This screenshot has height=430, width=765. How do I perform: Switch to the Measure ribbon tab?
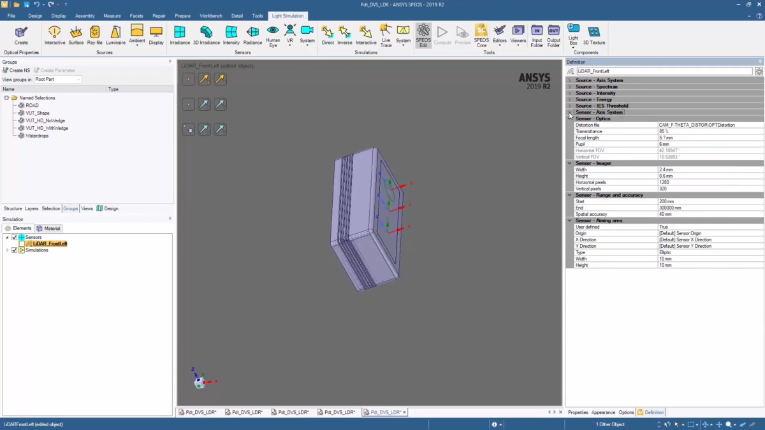tap(112, 16)
